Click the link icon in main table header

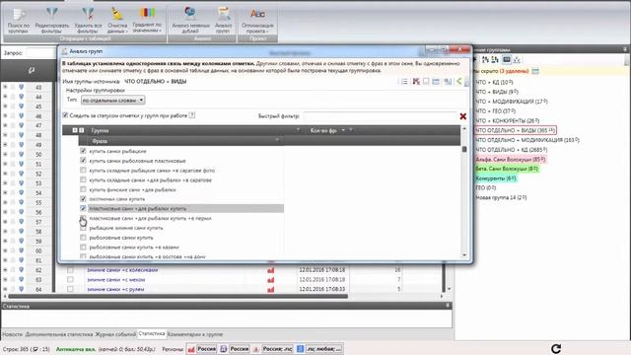(32, 70)
